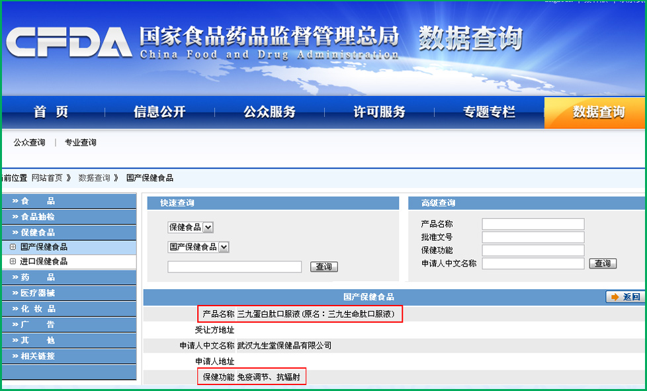Image resolution: width=647 pixels, height=391 pixels.
Task: Focus the quick search text box
Action: 235,267
